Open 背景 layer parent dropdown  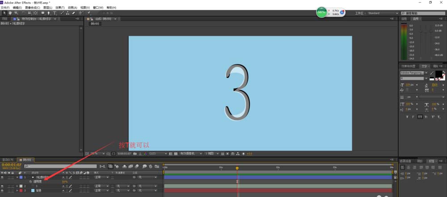click(147, 190)
